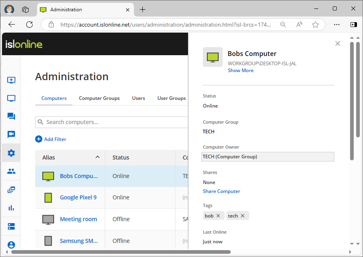Click the monitor icon in left sidebar
This screenshot has width=363, height=257.
(x=11, y=98)
